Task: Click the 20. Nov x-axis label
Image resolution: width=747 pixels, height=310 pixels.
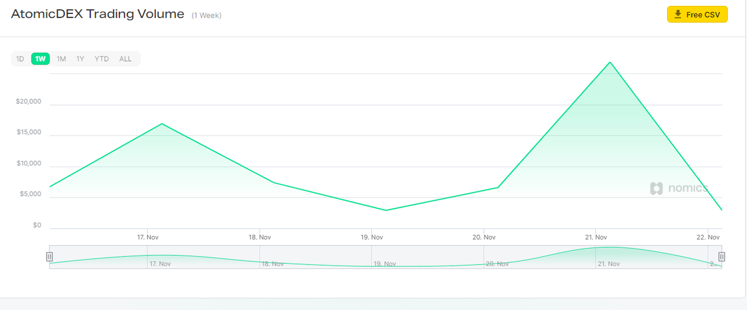Action: [x=484, y=237]
